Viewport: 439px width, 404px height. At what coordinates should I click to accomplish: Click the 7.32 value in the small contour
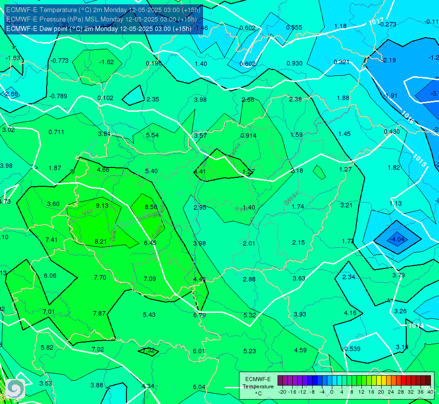coord(148,351)
